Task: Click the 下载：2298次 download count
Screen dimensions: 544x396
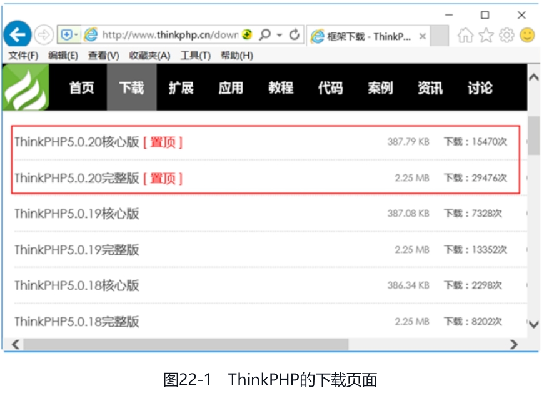Action: pyautogui.click(x=473, y=285)
